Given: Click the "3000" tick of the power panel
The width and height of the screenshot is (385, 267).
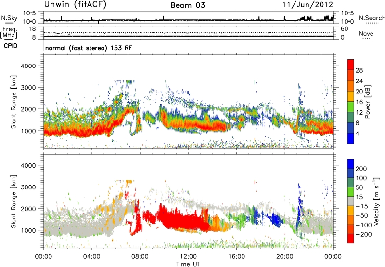Looking at the screenshot, I should pyautogui.click(x=28, y=88).
